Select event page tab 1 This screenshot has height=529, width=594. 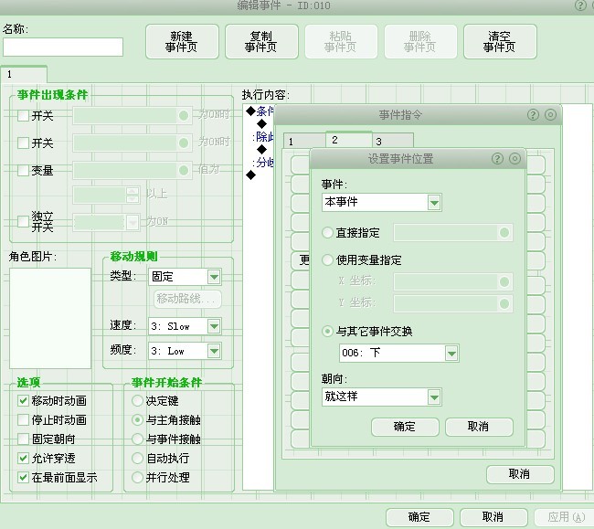(x=24, y=74)
